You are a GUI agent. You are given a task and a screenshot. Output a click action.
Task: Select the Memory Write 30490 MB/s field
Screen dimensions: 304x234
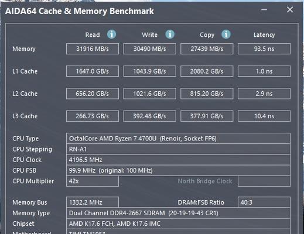point(150,49)
